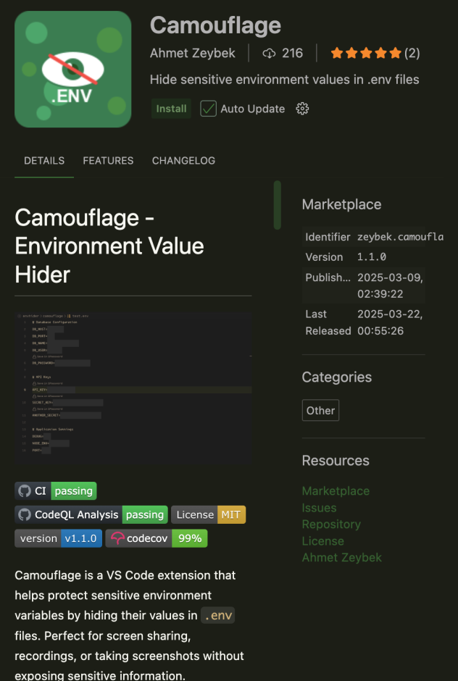Image resolution: width=458 pixels, height=681 pixels.
Task: Click the License MIT badge
Action: pos(209,514)
